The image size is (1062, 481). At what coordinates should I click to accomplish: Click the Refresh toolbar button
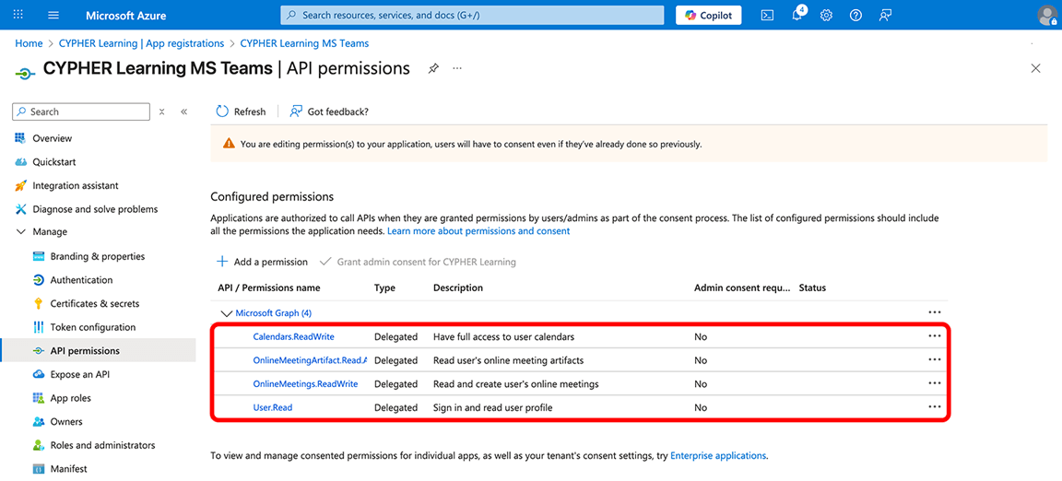click(x=242, y=111)
